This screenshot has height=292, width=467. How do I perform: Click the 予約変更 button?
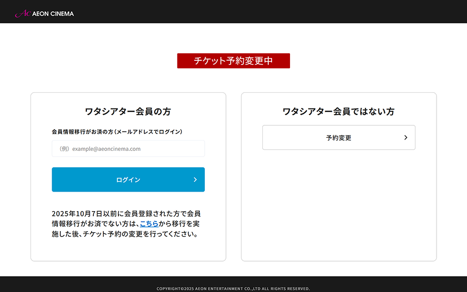pos(339,137)
